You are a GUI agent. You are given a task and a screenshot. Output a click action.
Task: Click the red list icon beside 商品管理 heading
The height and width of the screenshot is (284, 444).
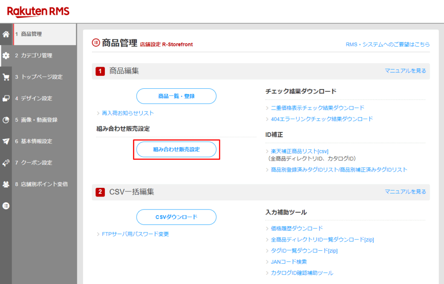[96, 43]
